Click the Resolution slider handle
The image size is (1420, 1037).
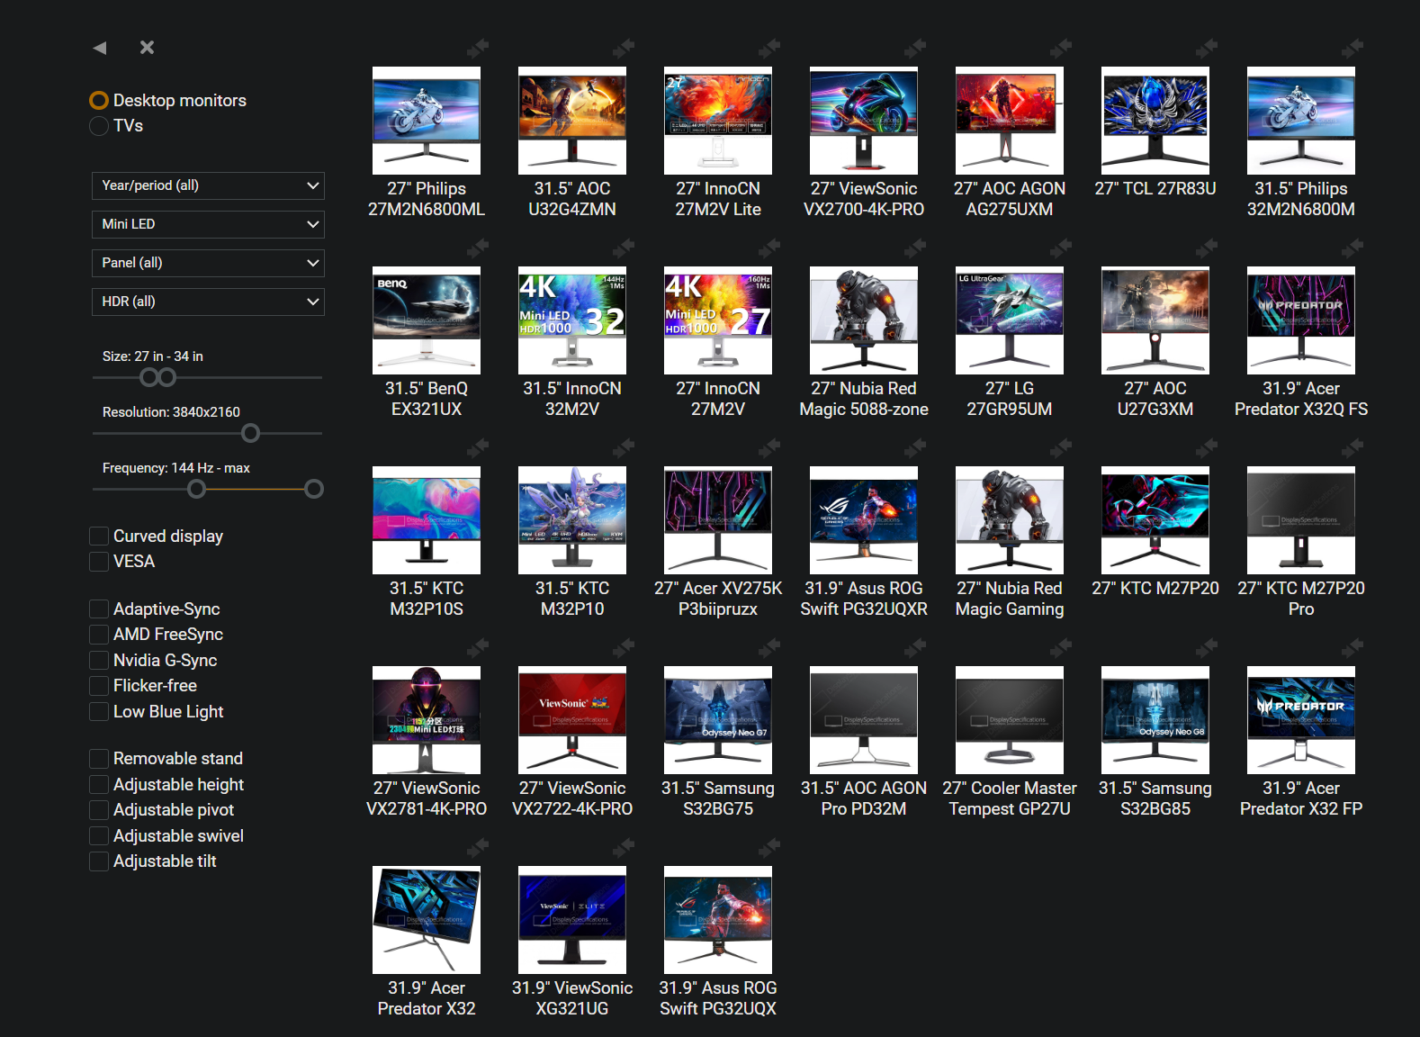251,433
